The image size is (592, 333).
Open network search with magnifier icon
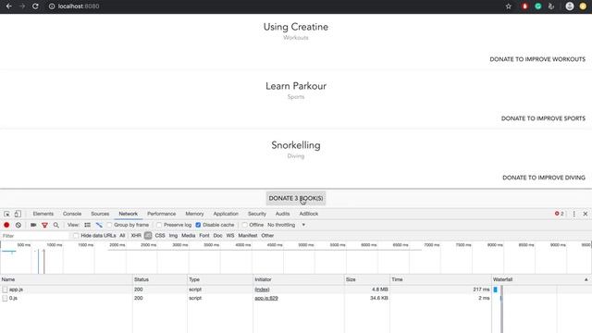[55, 225]
